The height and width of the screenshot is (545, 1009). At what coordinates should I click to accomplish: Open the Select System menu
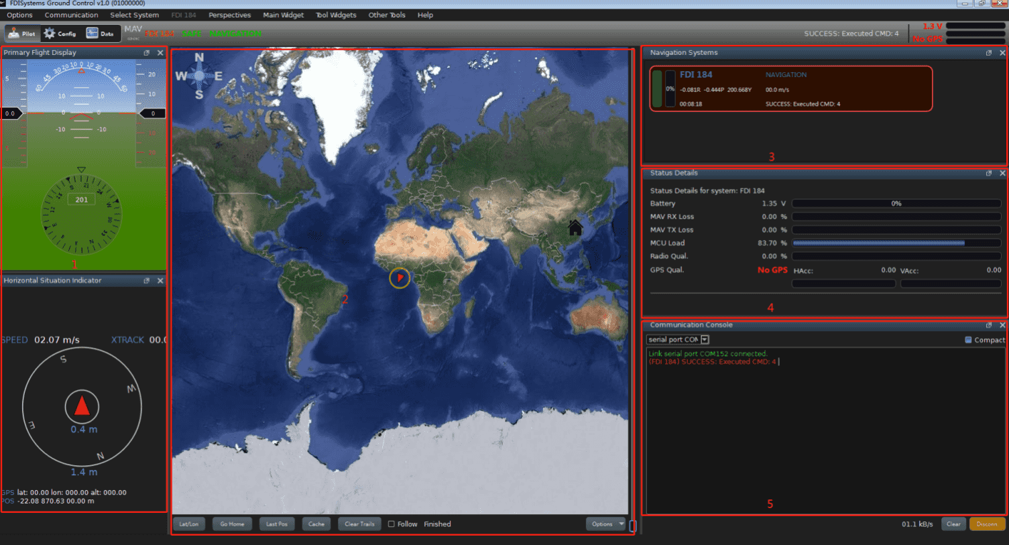134,15
